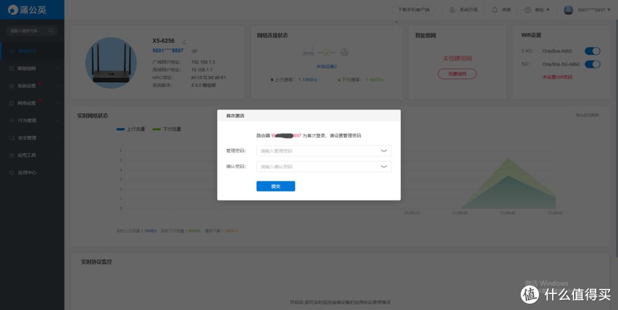This screenshot has height=310, width=618.
Task: Click the 9501****8897 serial number link
Action: click(x=168, y=51)
